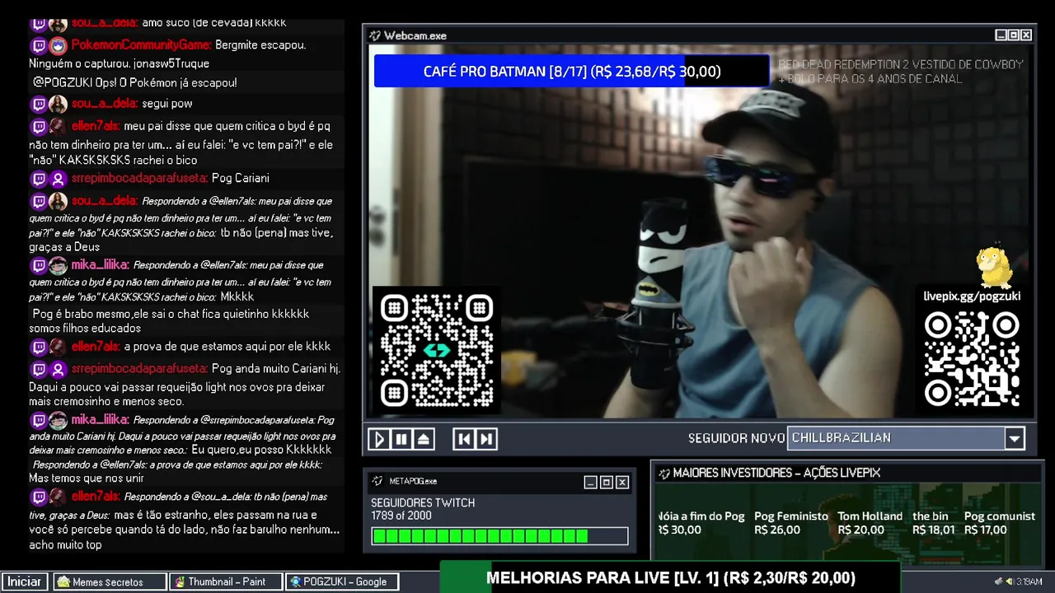
Task: Click the METAPOG.exe title bar icon
Action: (x=377, y=481)
